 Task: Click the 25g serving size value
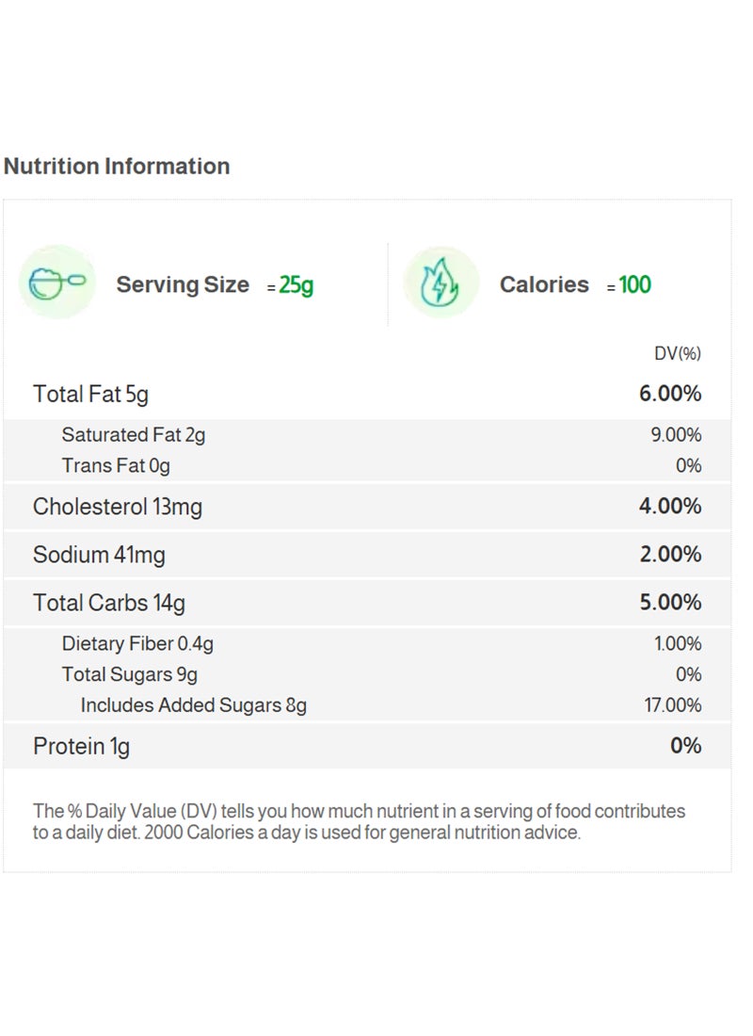click(x=296, y=285)
